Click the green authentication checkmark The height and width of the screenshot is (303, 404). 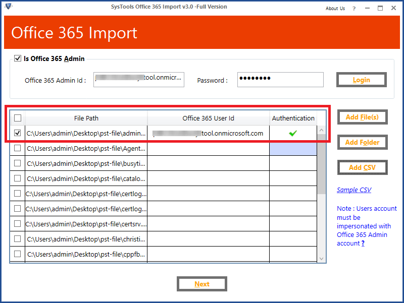point(293,133)
